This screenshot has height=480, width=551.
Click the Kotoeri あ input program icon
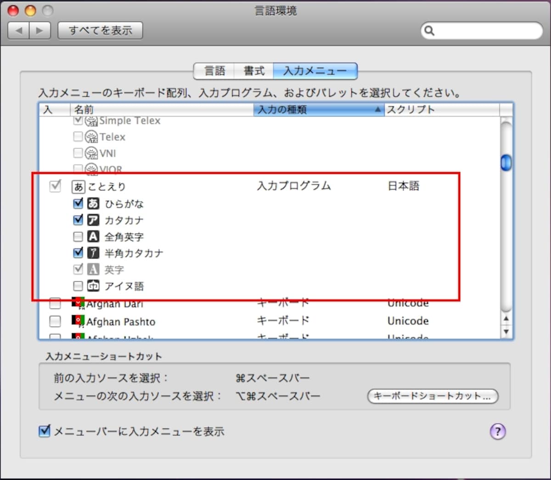79,187
